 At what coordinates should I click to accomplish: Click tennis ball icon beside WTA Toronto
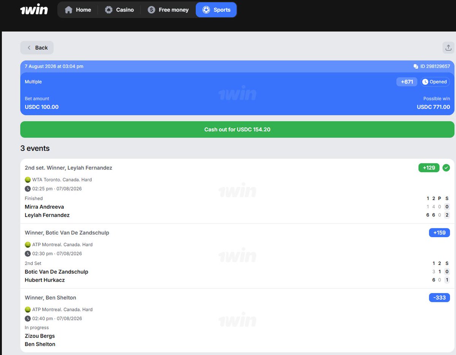click(28, 180)
